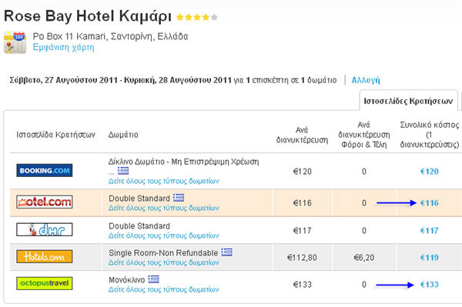Open the €120 total price for Booking.com

coord(430,172)
